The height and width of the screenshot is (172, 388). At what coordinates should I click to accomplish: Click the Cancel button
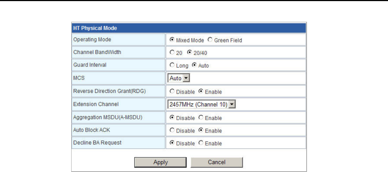[217, 162]
